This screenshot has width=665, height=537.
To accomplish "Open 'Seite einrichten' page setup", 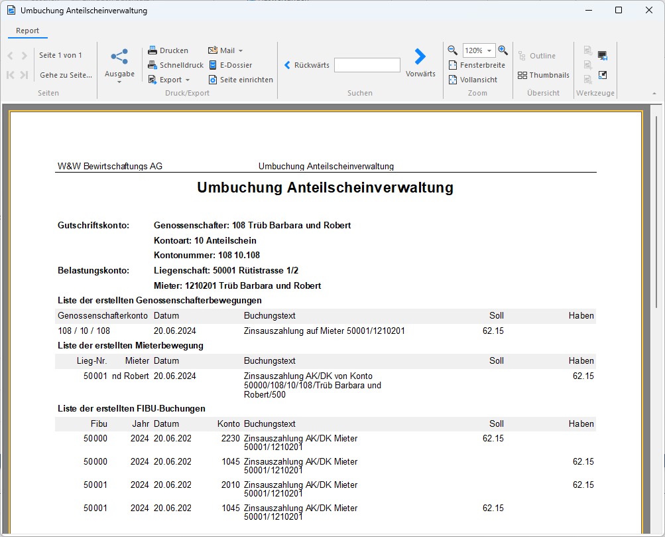I will 241,80.
